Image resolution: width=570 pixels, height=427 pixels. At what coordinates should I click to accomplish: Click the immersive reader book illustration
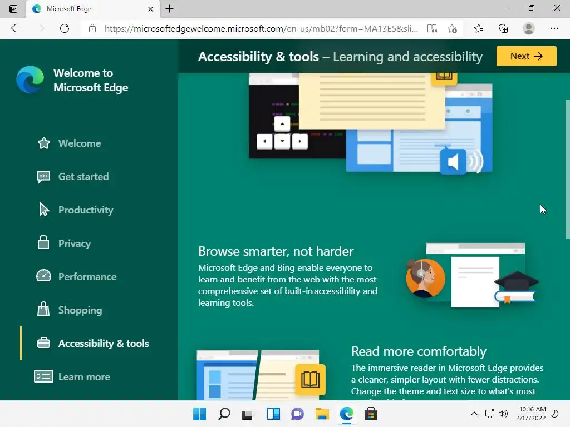(310, 379)
